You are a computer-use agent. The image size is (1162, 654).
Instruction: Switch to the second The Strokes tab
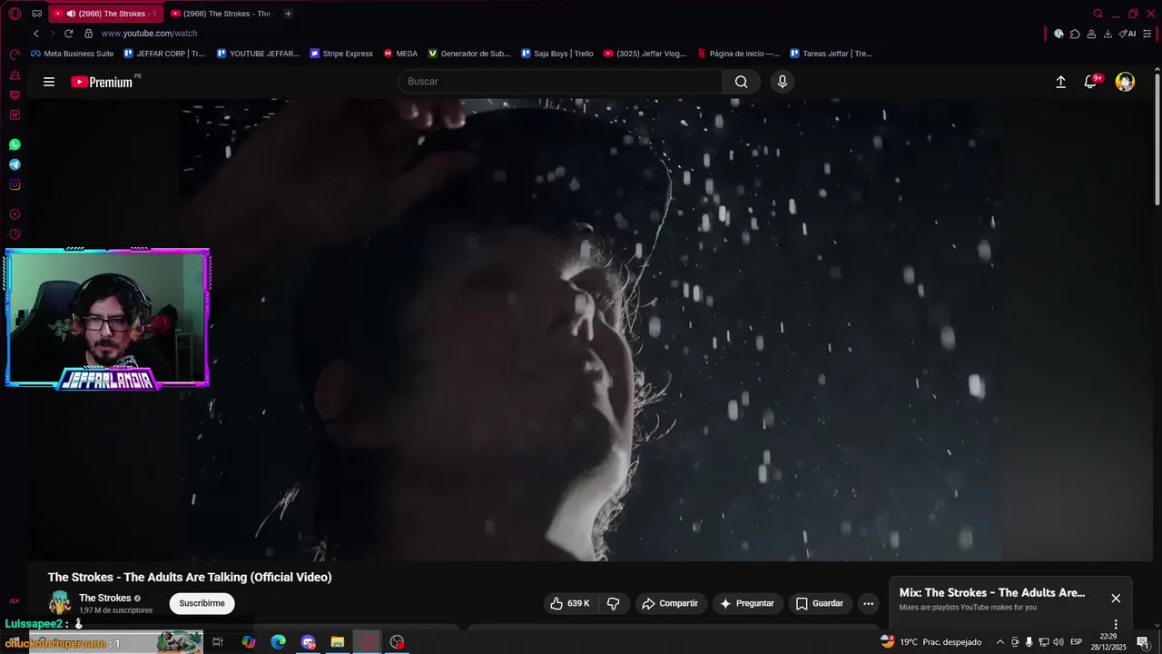[x=222, y=14]
